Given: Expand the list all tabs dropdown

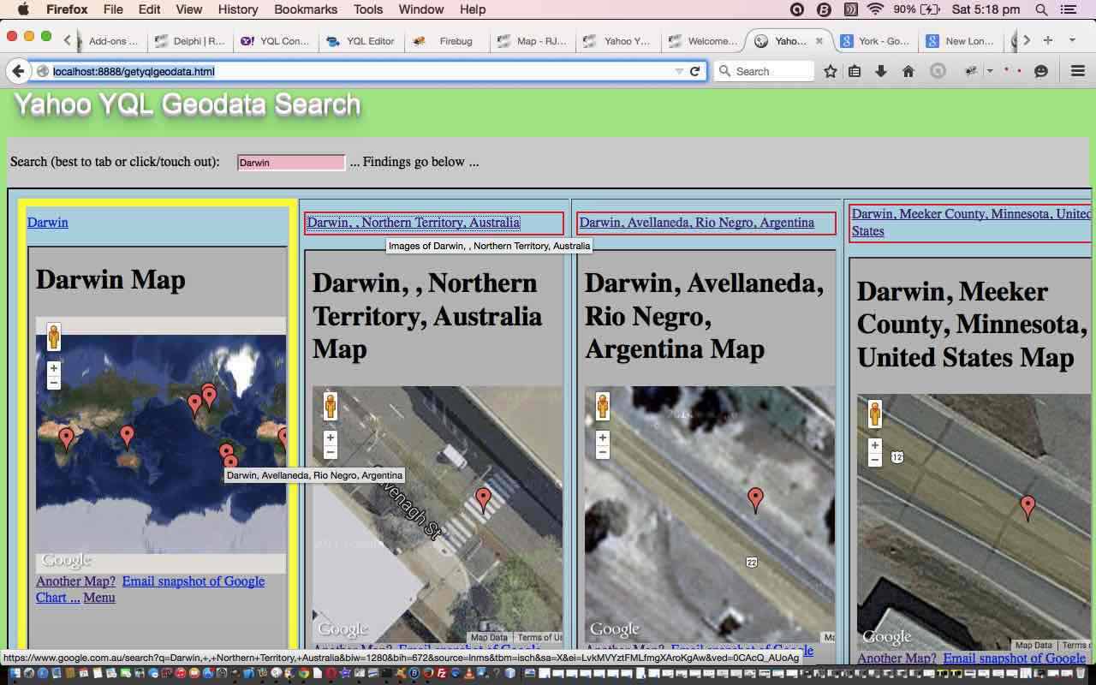Looking at the screenshot, I should click(1072, 40).
